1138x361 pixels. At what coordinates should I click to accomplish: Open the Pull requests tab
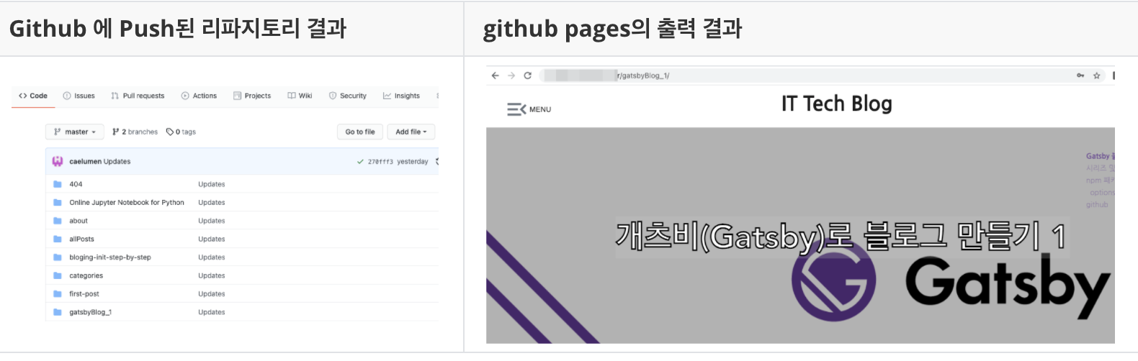[x=138, y=96]
